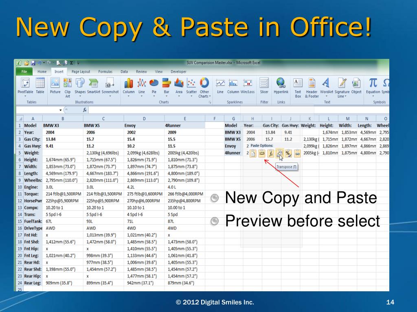This screenshot has width=417, height=312.
Task: Switch to the Formulas tab
Action: [x=105, y=71]
